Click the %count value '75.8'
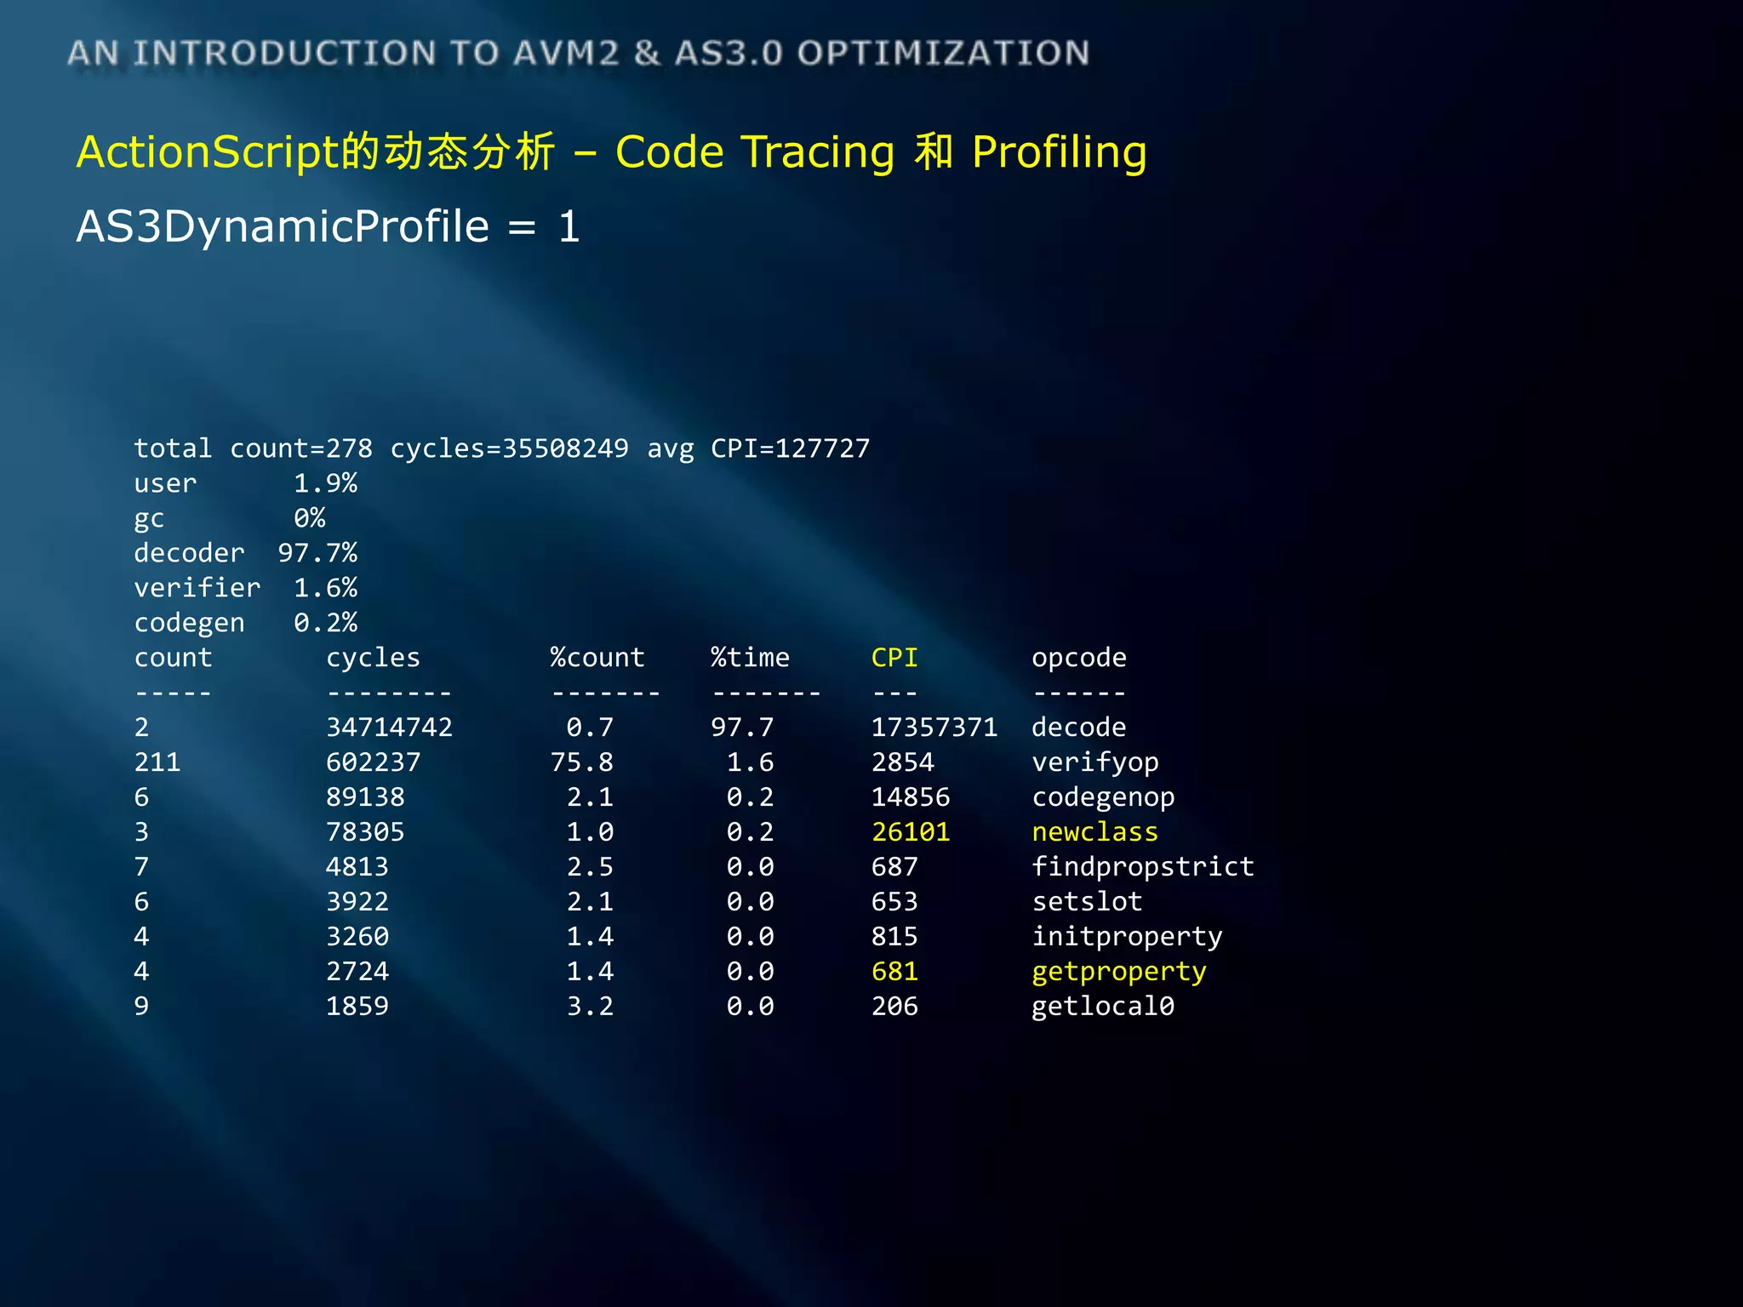Viewport: 1743px width, 1307px height. point(582,762)
